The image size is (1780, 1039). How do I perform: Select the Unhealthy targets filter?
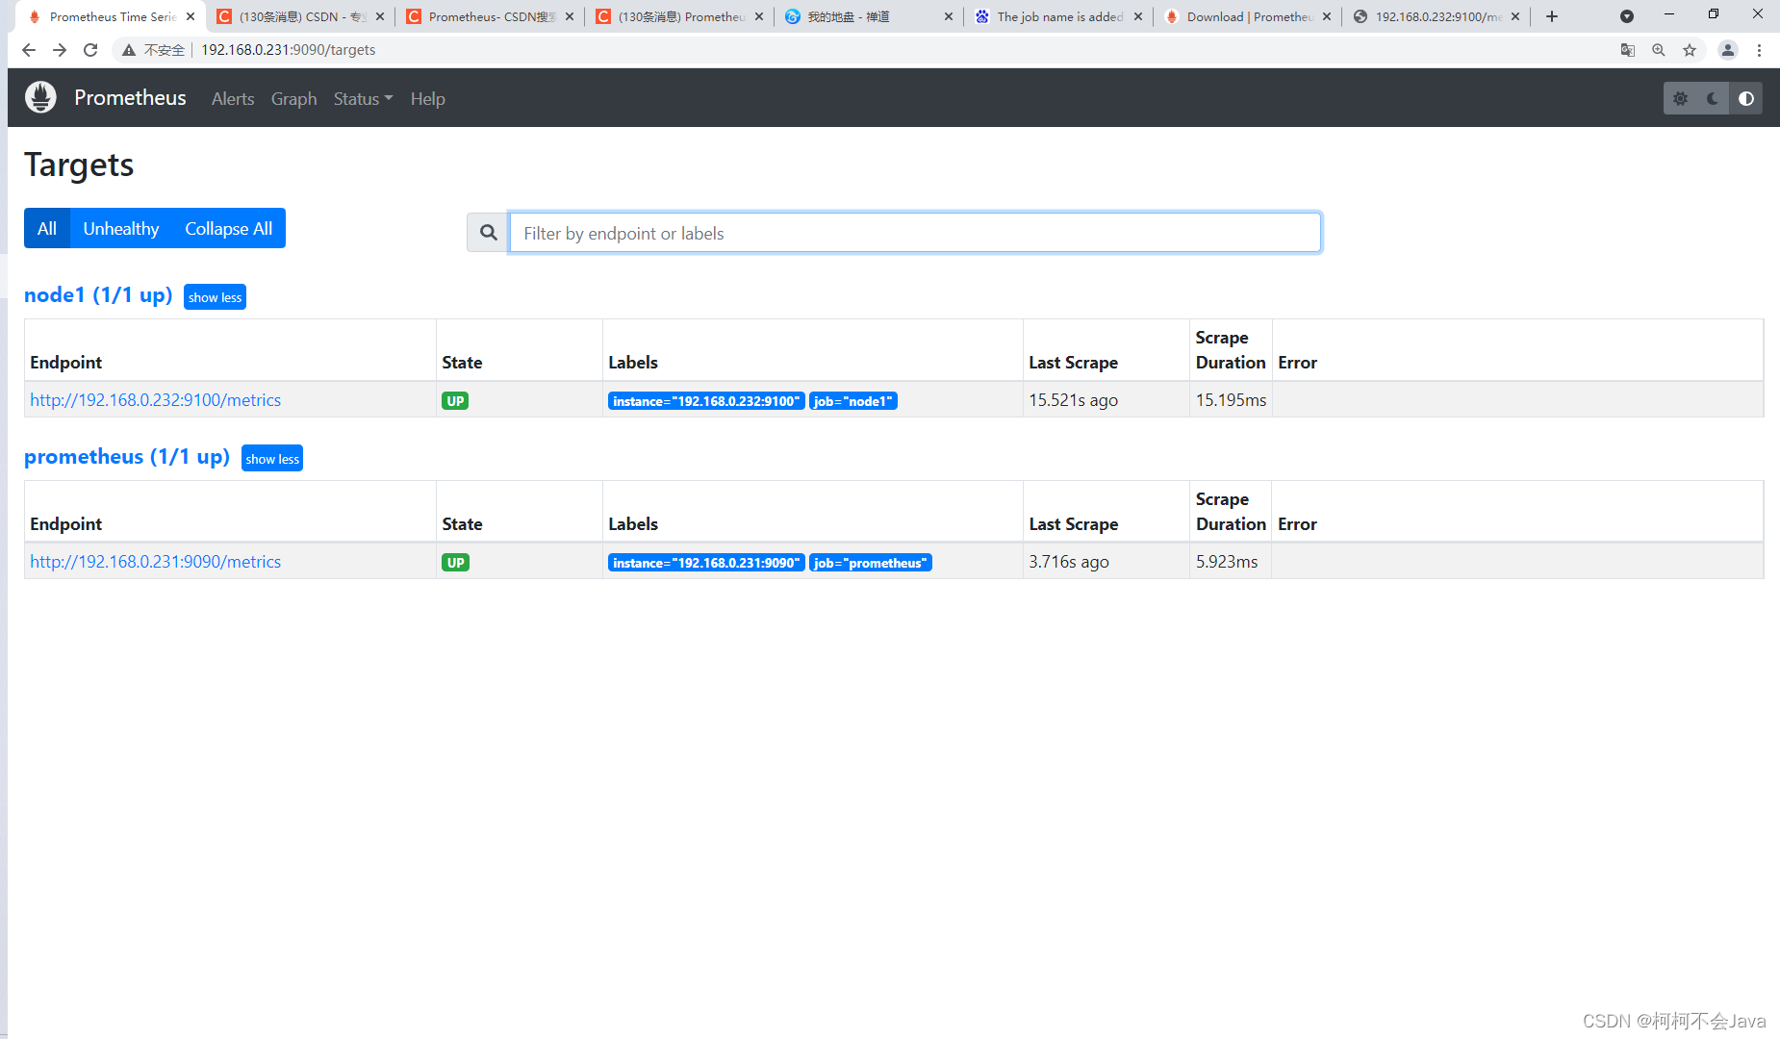pos(121,228)
